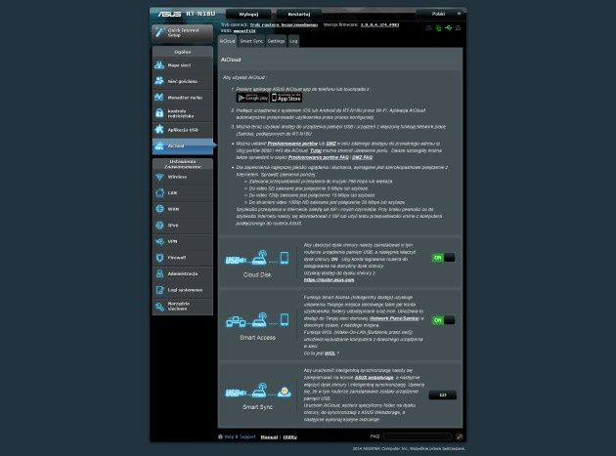The height and width of the screenshot is (456, 616).
Task: Click the FAQ search magnifier icon
Action: [x=460, y=436]
